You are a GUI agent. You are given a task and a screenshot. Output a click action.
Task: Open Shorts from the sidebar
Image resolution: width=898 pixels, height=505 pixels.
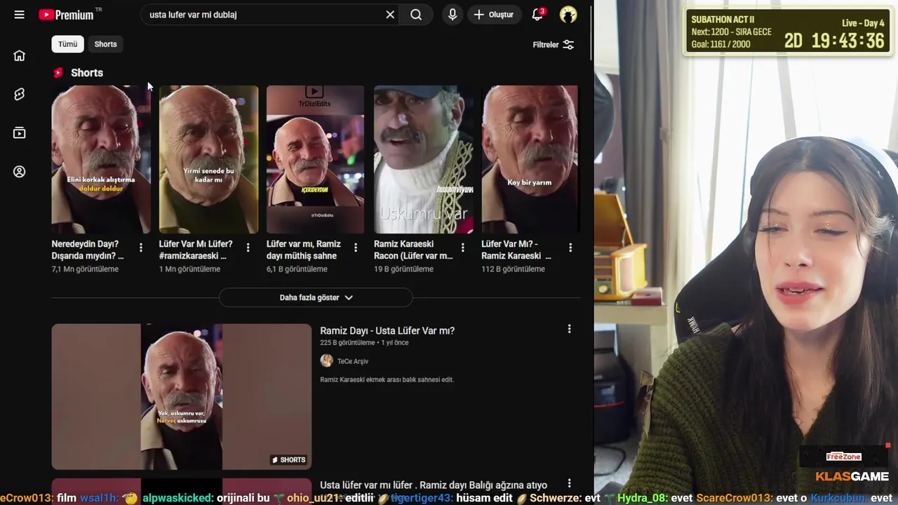coord(19,94)
